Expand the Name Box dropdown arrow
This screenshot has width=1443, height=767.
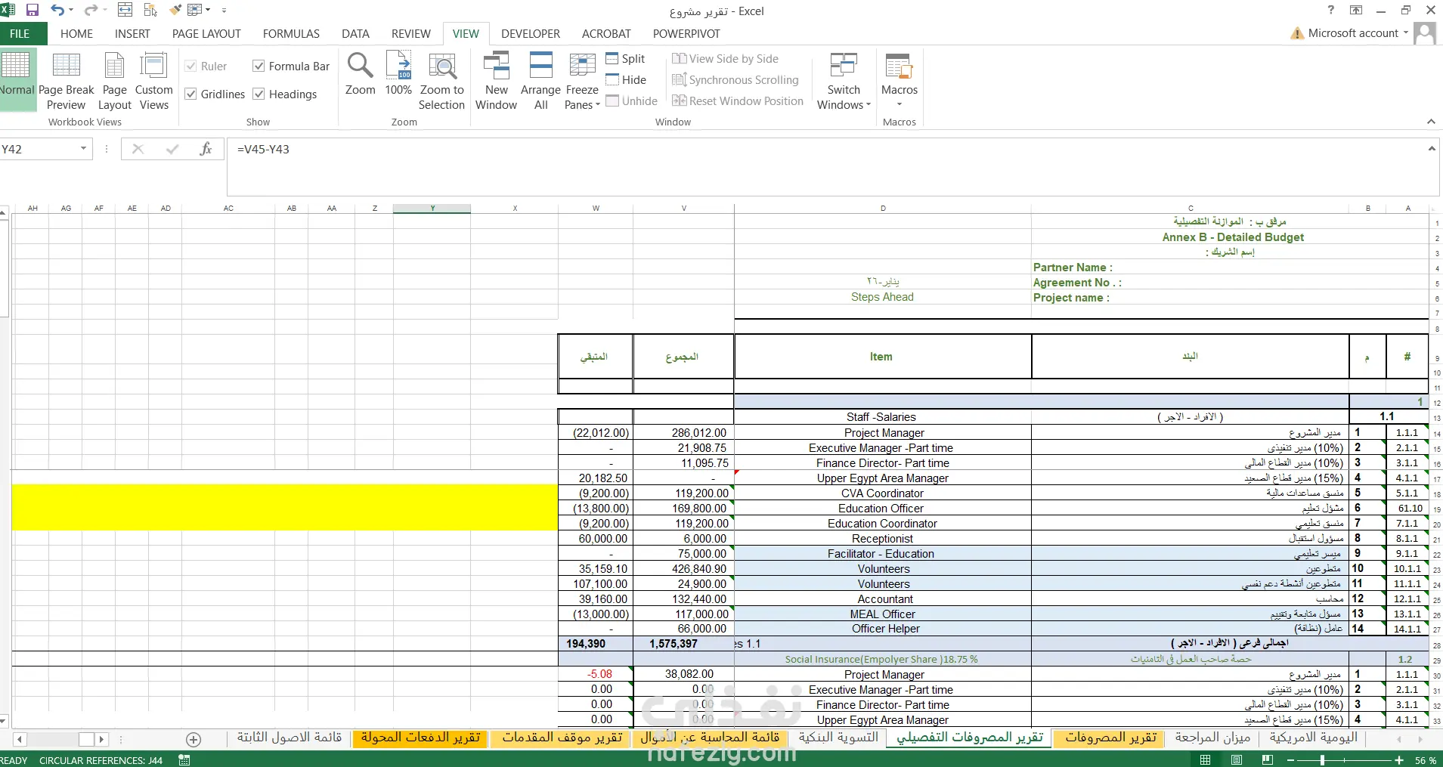[x=83, y=149]
